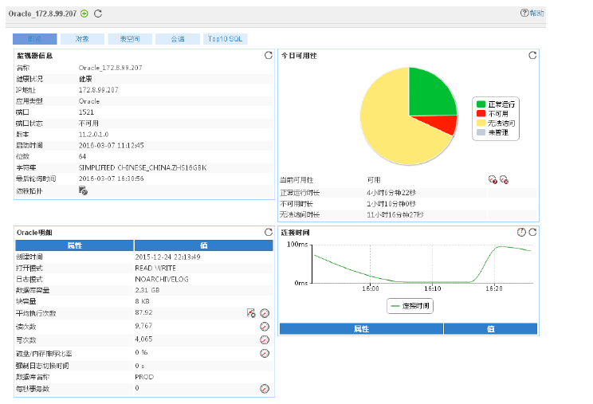Refresh the page using the title bar reload icon

(x=98, y=14)
